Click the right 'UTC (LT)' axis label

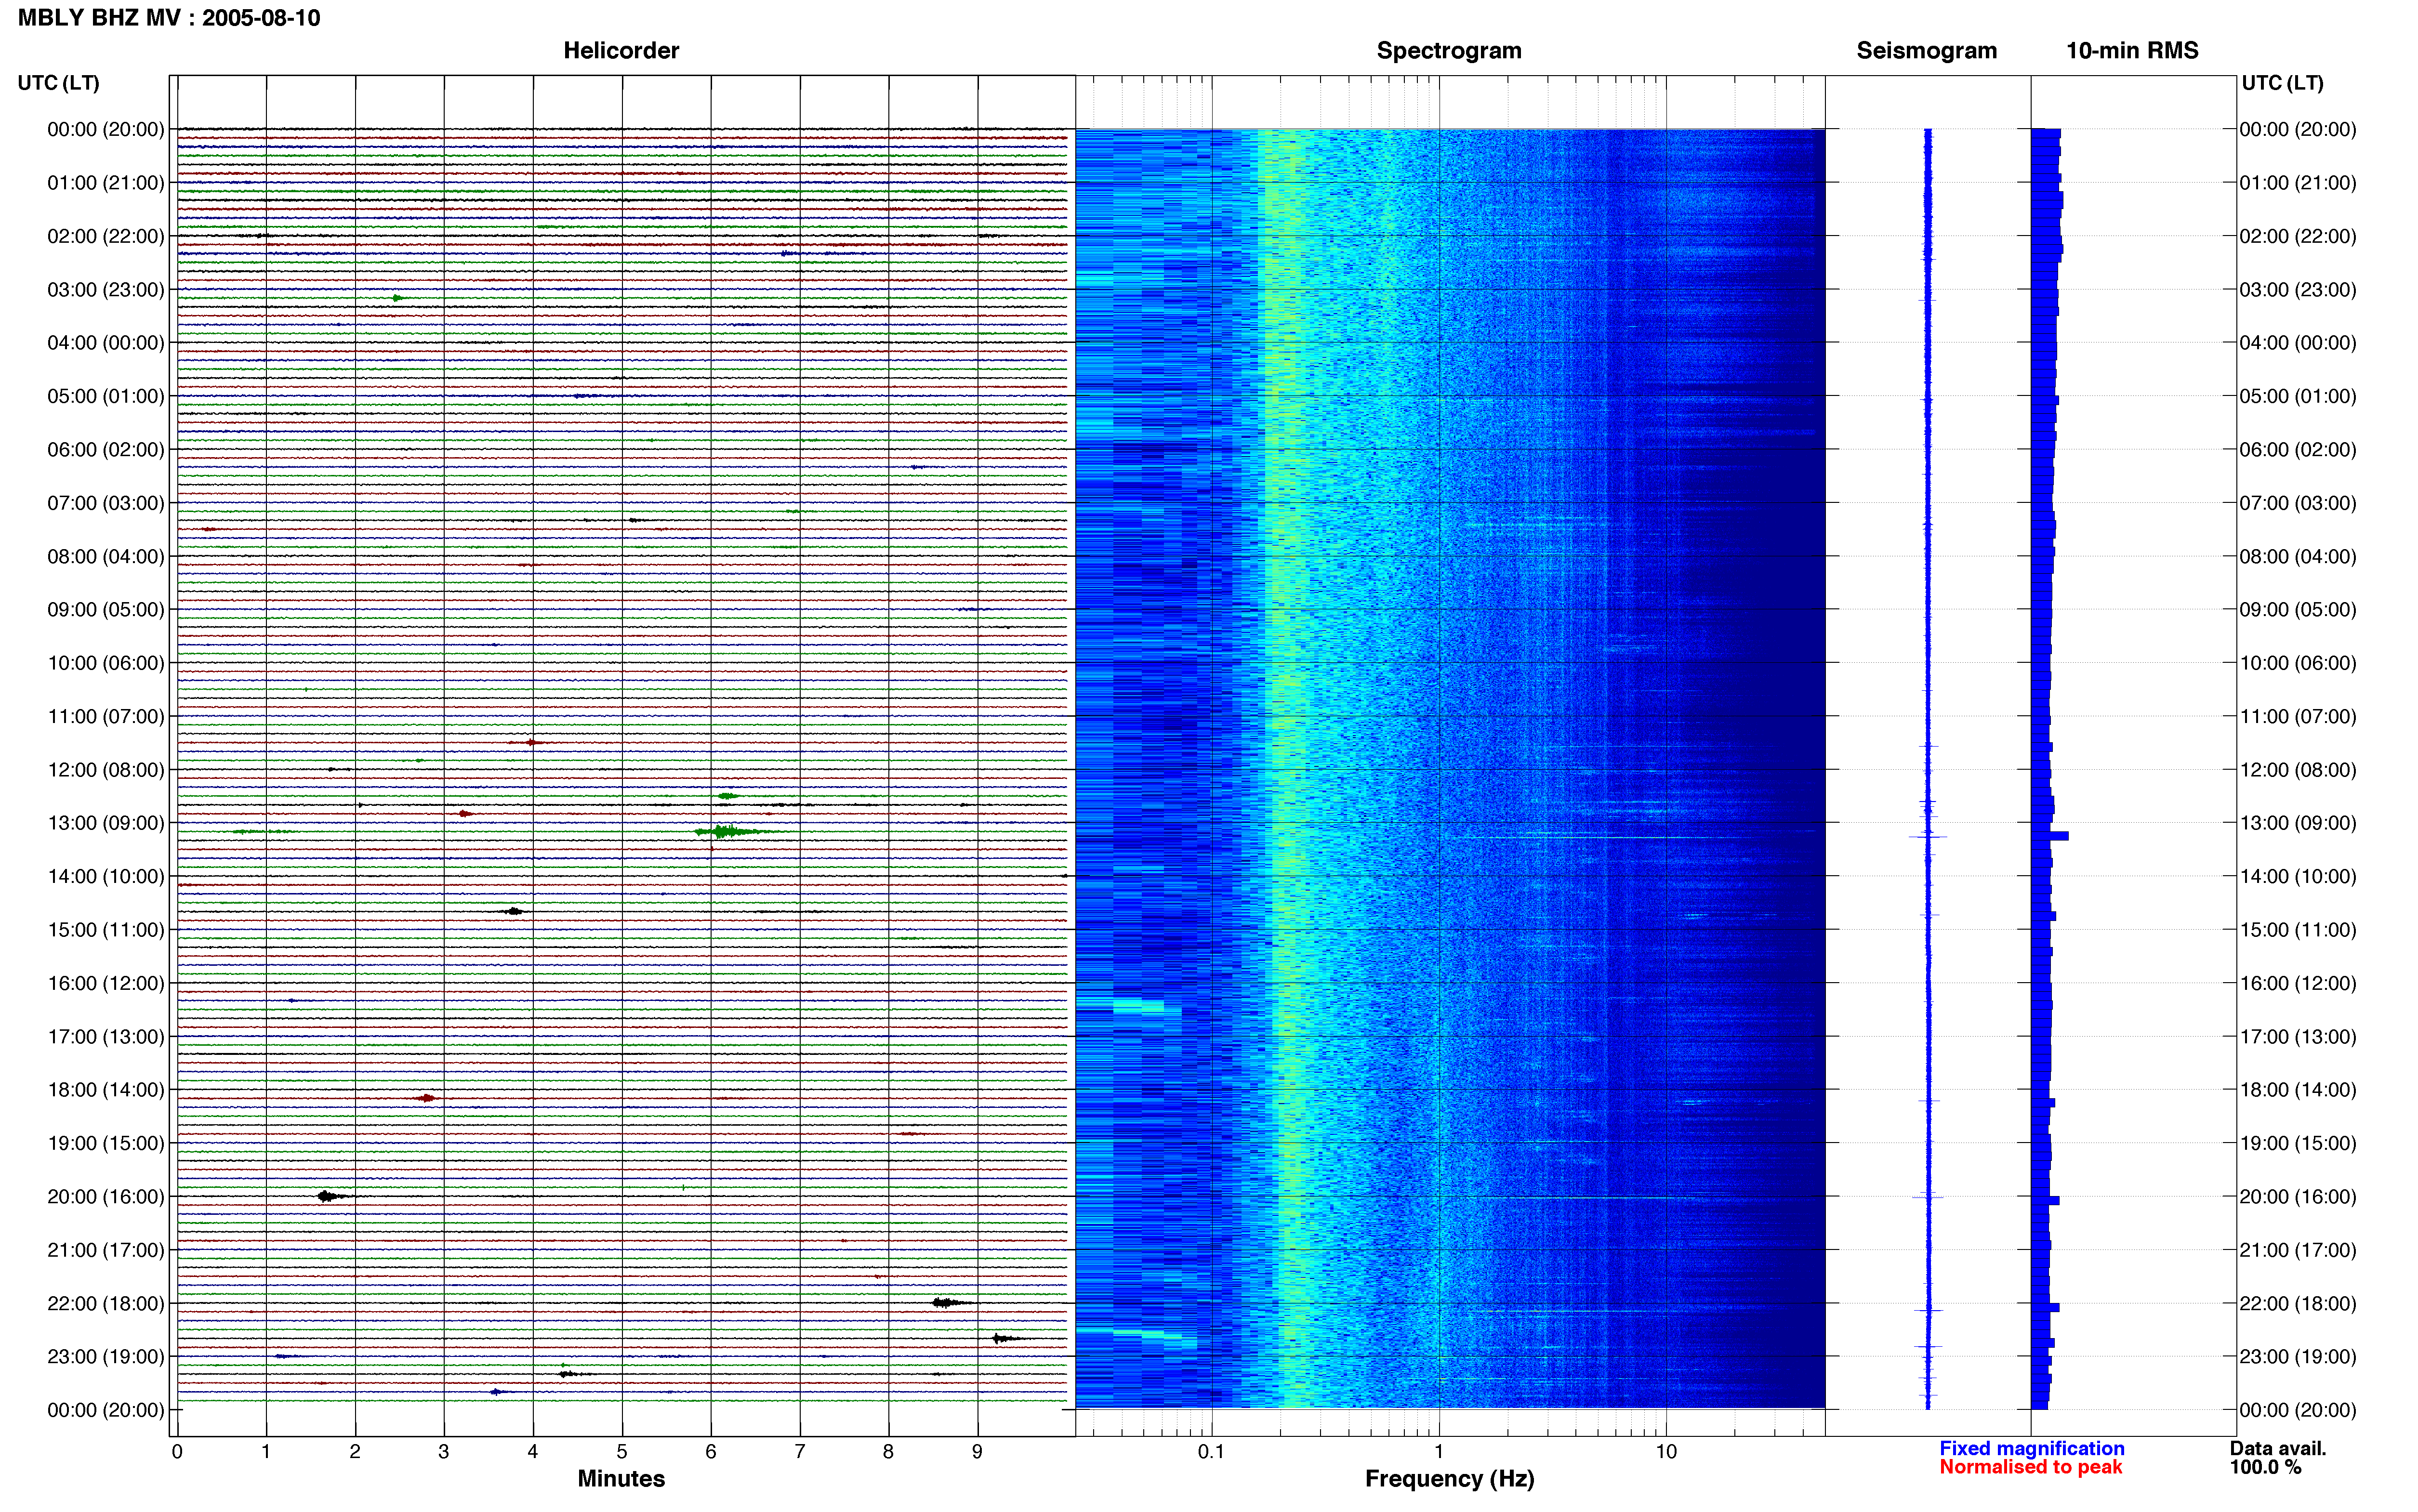click(x=2282, y=83)
